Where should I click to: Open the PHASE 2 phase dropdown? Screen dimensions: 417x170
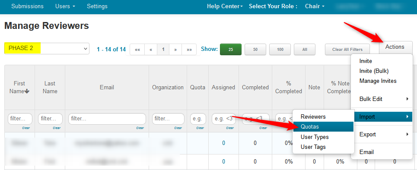click(47, 48)
